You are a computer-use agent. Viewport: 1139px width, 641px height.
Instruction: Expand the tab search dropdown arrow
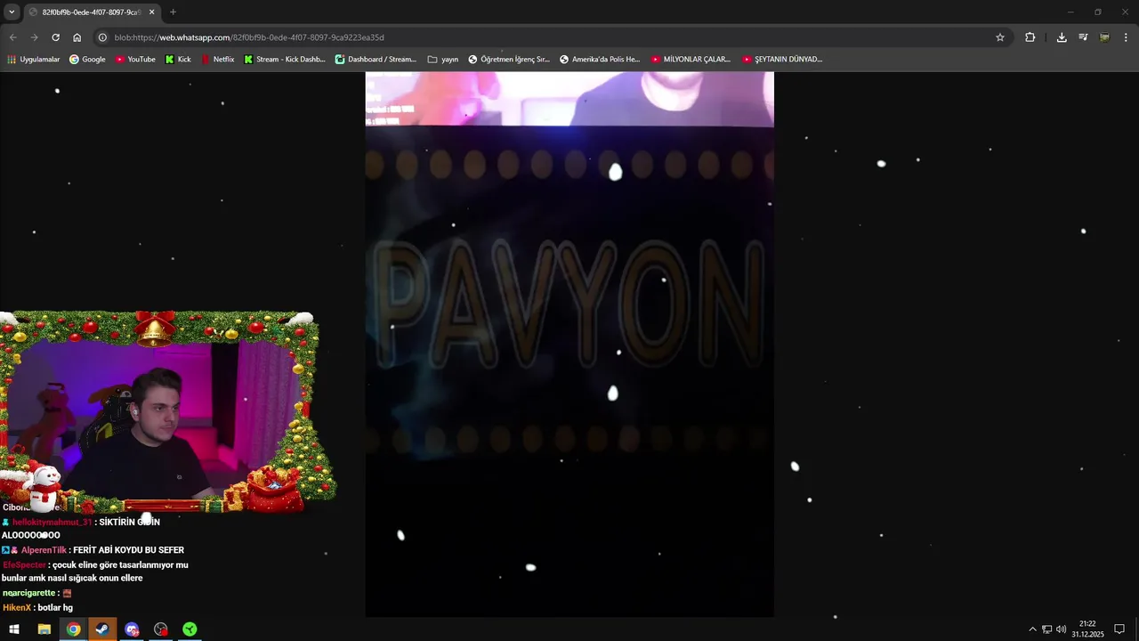[x=12, y=12]
